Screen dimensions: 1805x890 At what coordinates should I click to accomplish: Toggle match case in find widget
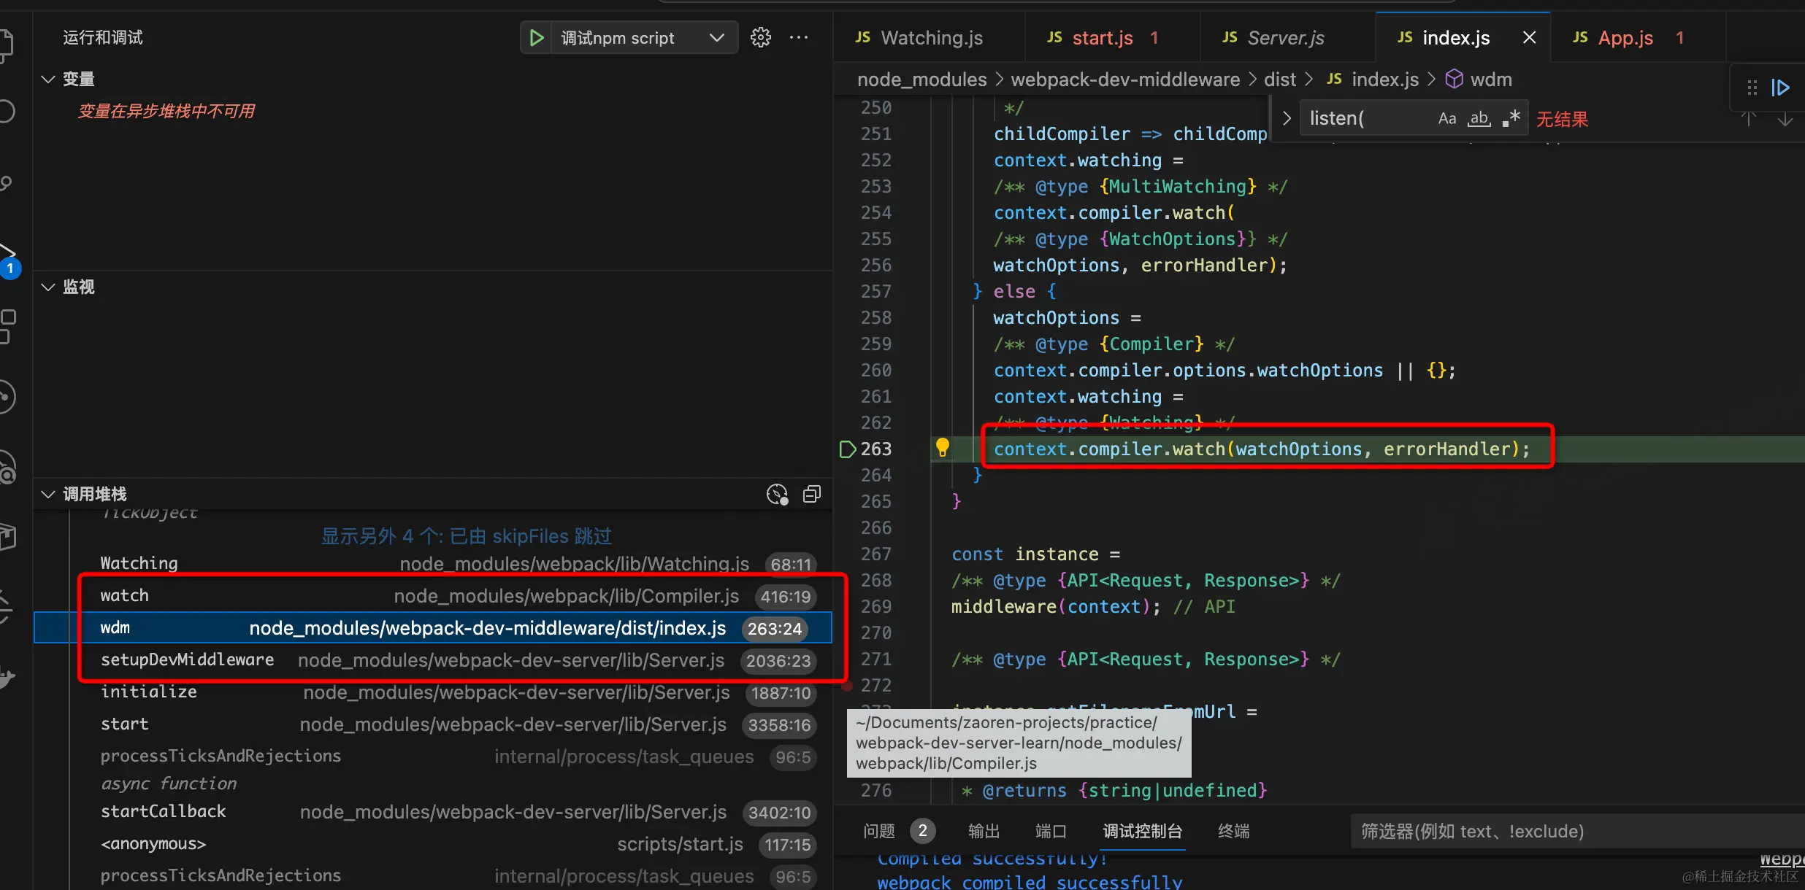(x=1446, y=119)
